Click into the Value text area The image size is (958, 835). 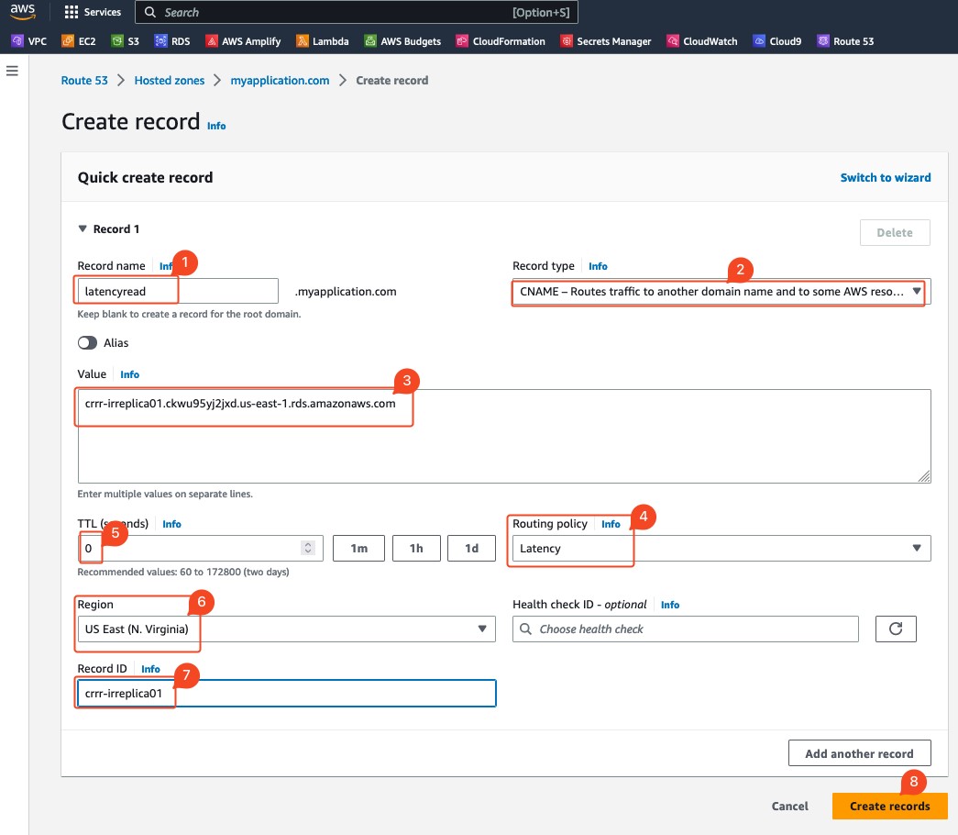tap(504, 436)
